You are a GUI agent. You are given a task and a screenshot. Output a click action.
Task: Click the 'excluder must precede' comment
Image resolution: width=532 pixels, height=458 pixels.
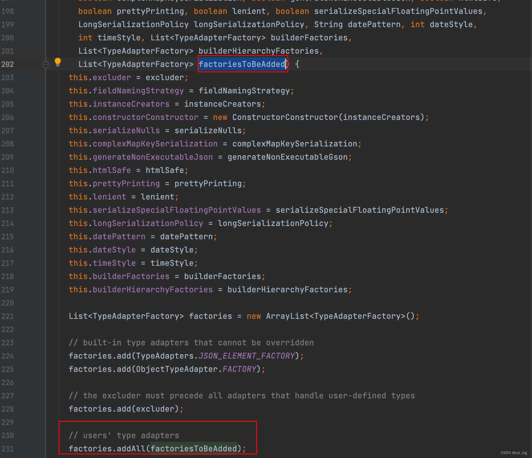coord(242,396)
